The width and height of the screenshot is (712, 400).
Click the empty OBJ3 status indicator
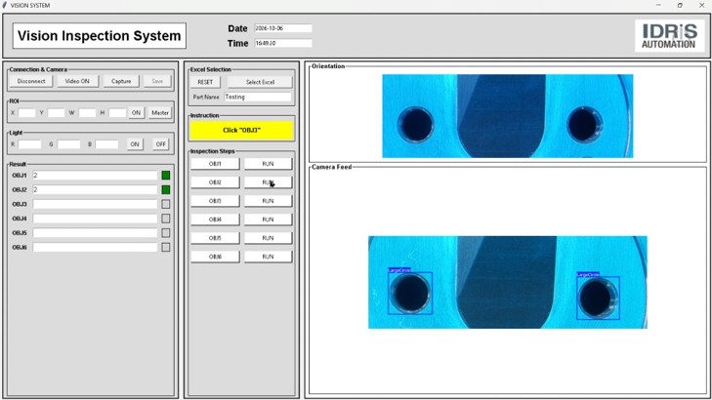166,204
